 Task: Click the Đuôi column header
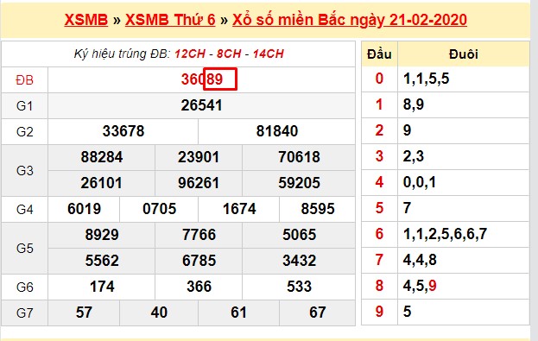pos(464,54)
